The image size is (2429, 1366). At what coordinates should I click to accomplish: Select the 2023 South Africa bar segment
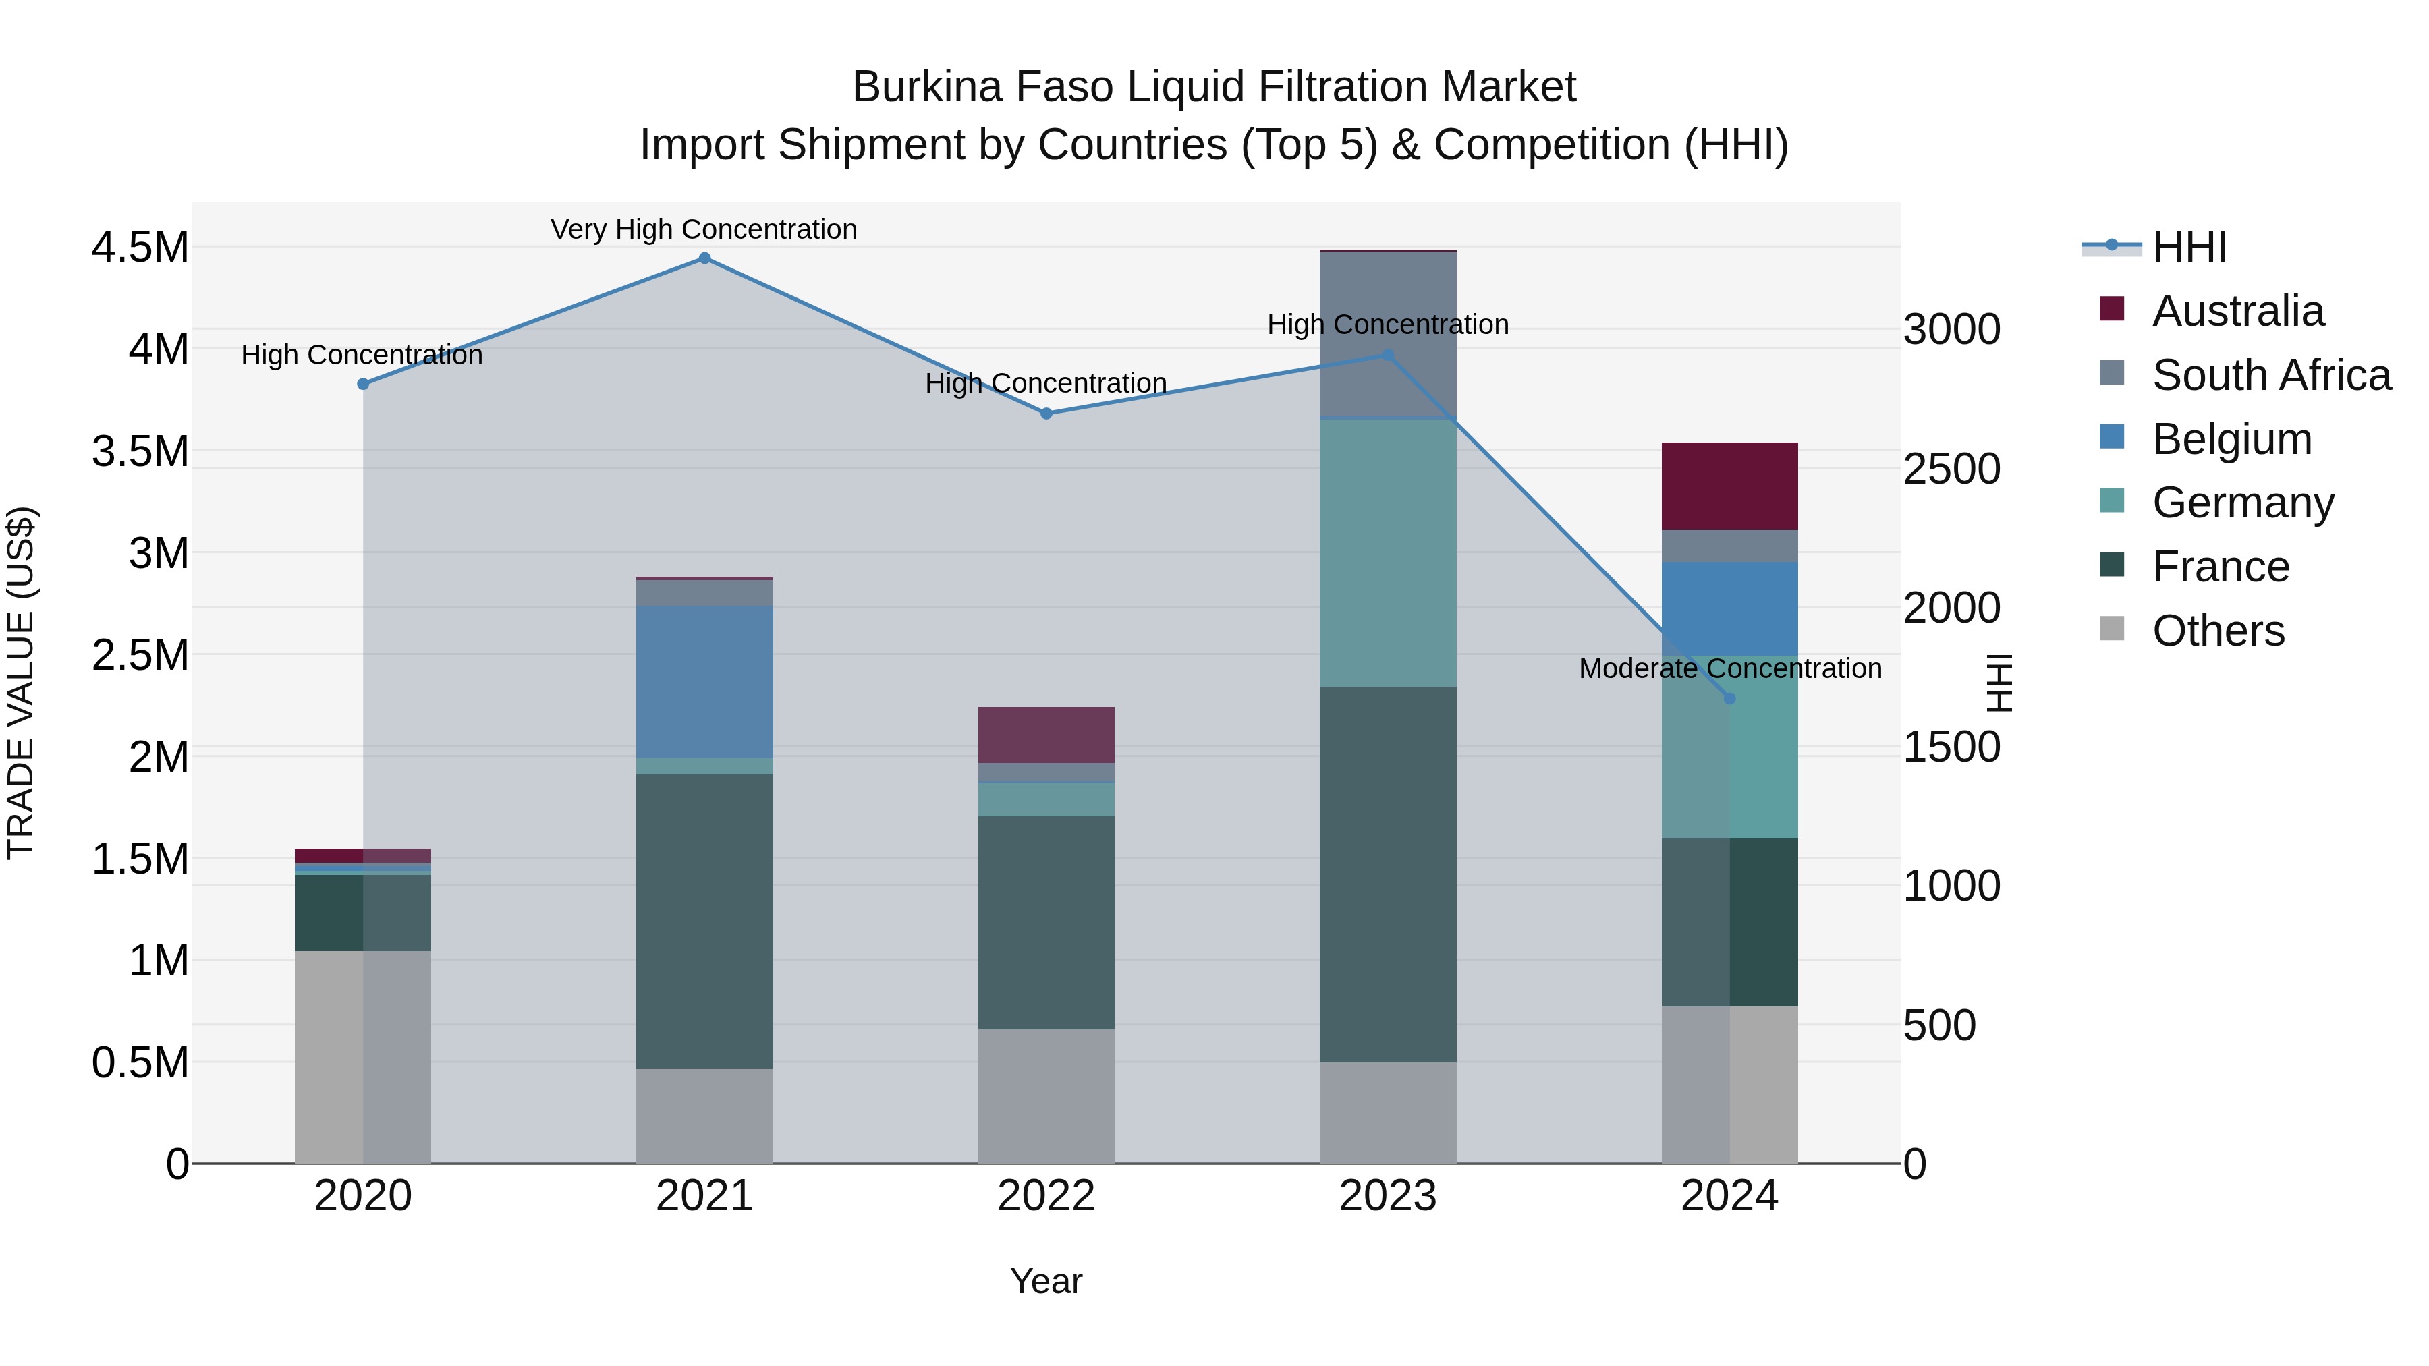pyautogui.click(x=1387, y=335)
